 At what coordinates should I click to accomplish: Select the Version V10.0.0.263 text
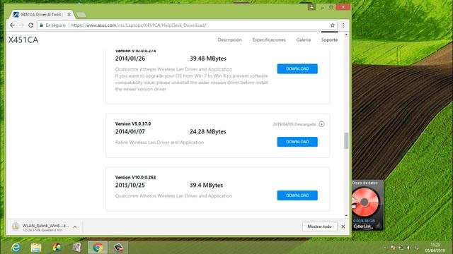coord(135,177)
